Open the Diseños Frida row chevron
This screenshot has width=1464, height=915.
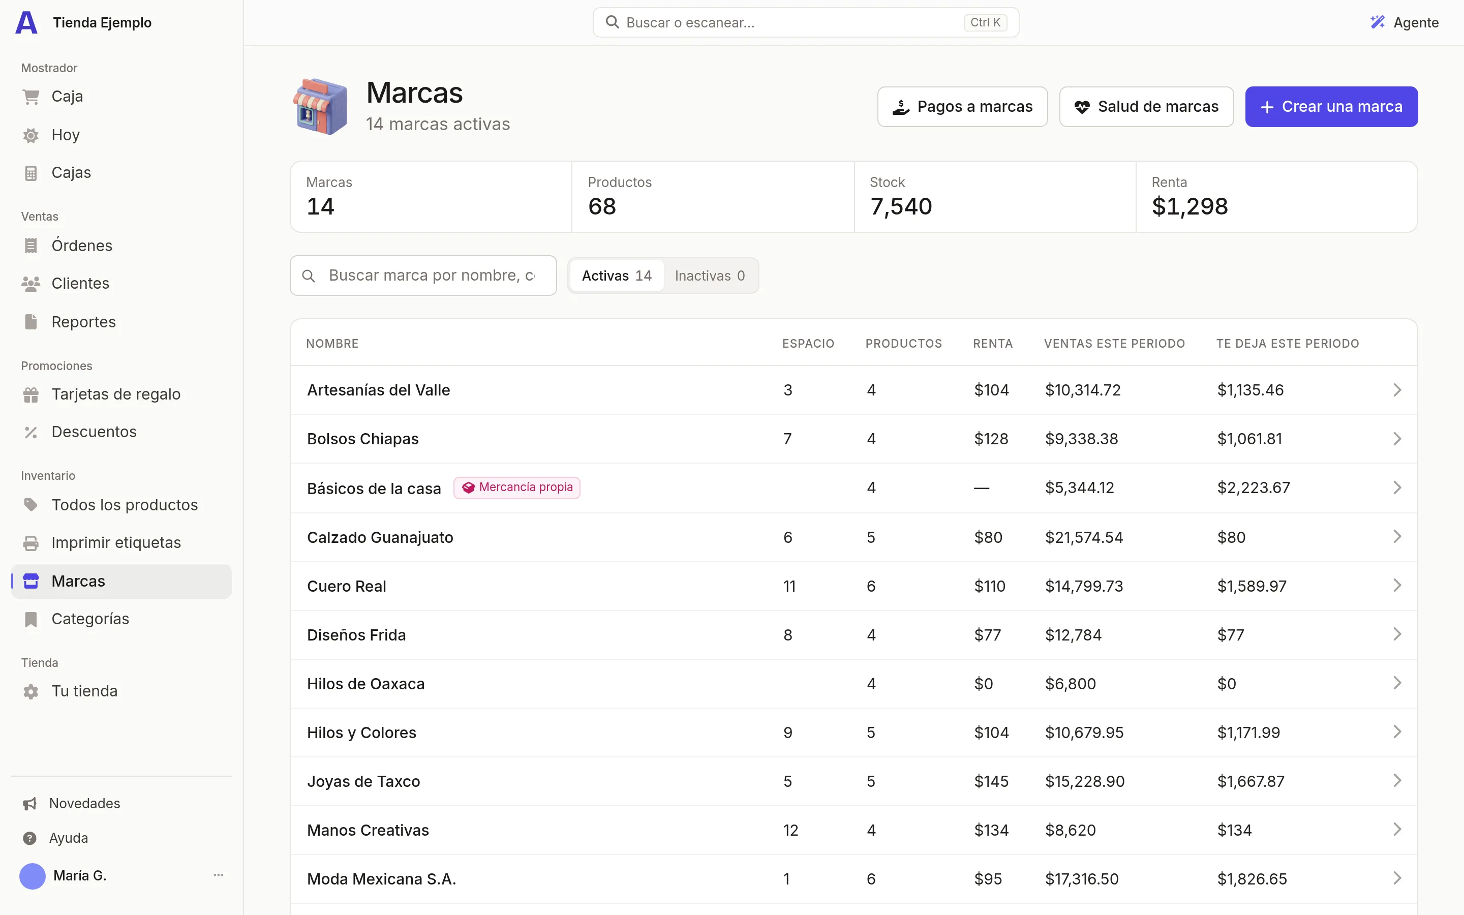coord(1397,634)
